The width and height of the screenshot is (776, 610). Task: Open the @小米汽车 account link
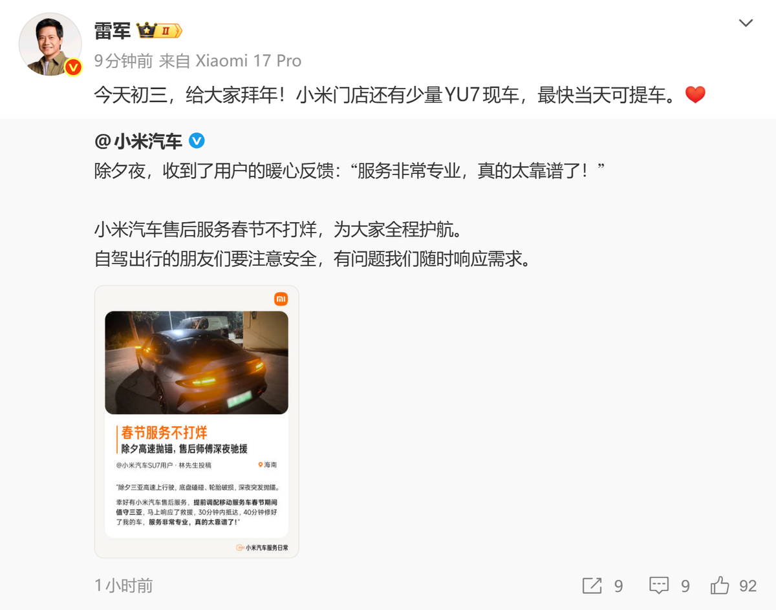(138, 141)
